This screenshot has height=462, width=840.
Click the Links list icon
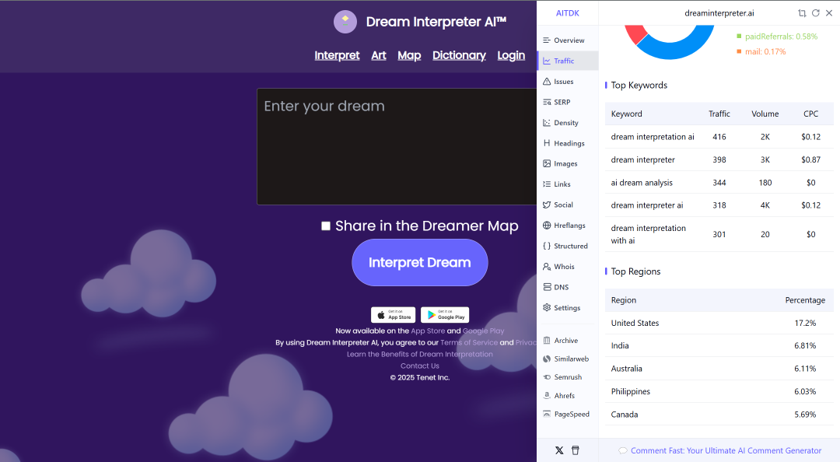point(547,184)
